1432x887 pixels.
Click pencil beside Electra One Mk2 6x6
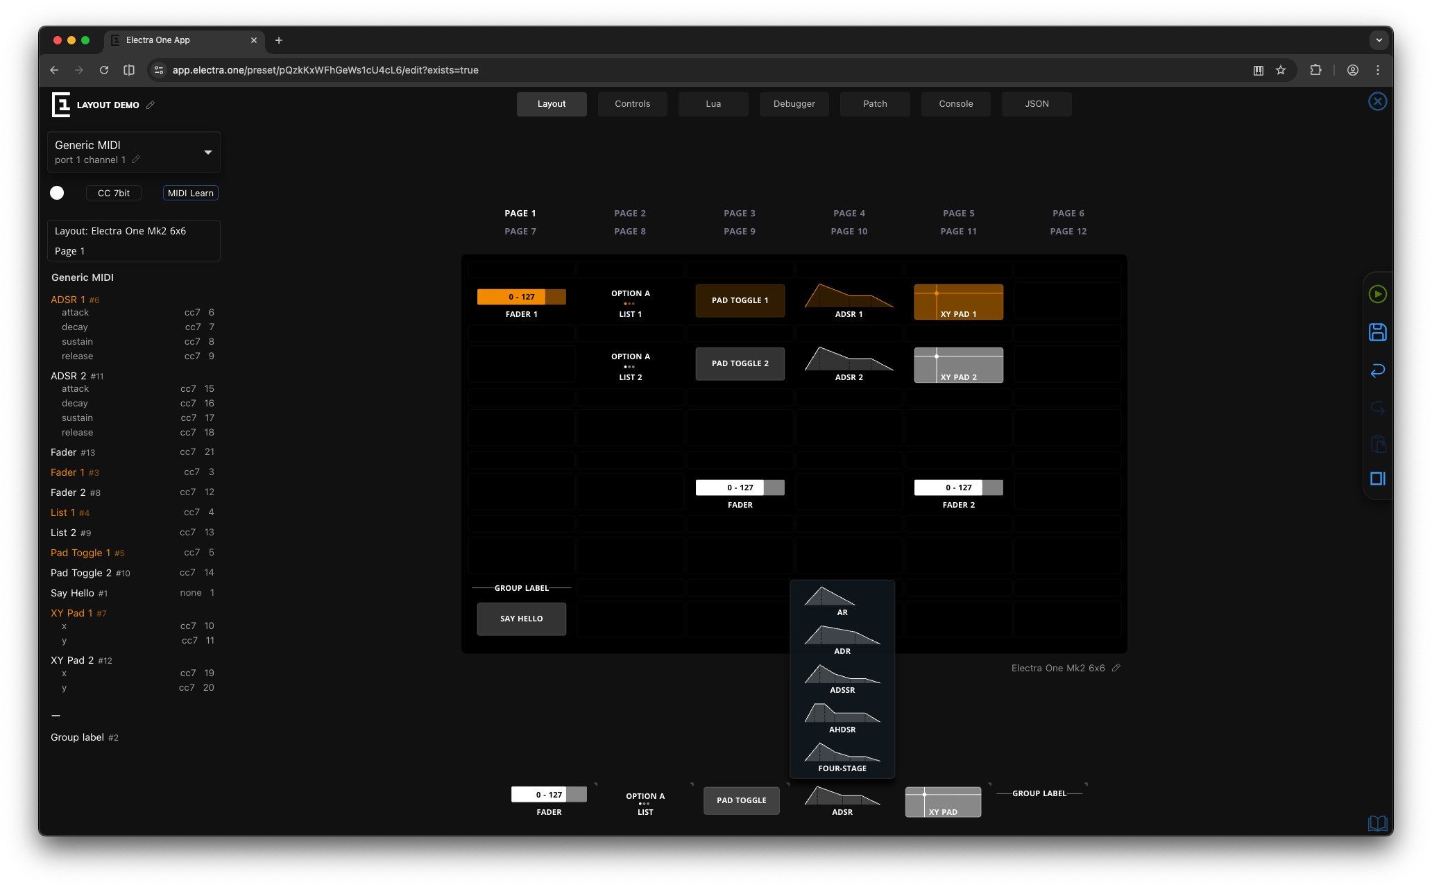(1116, 668)
